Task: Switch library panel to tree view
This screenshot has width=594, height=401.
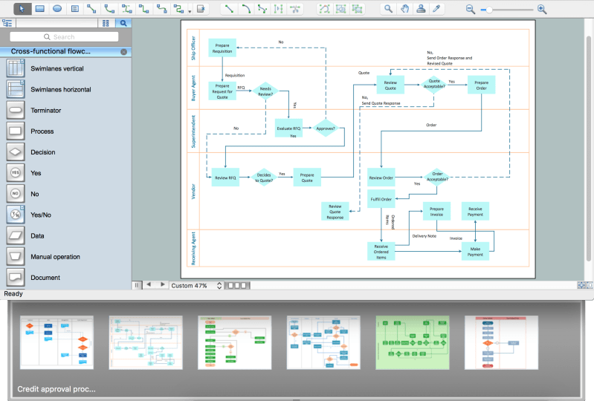Action: [x=7, y=24]
